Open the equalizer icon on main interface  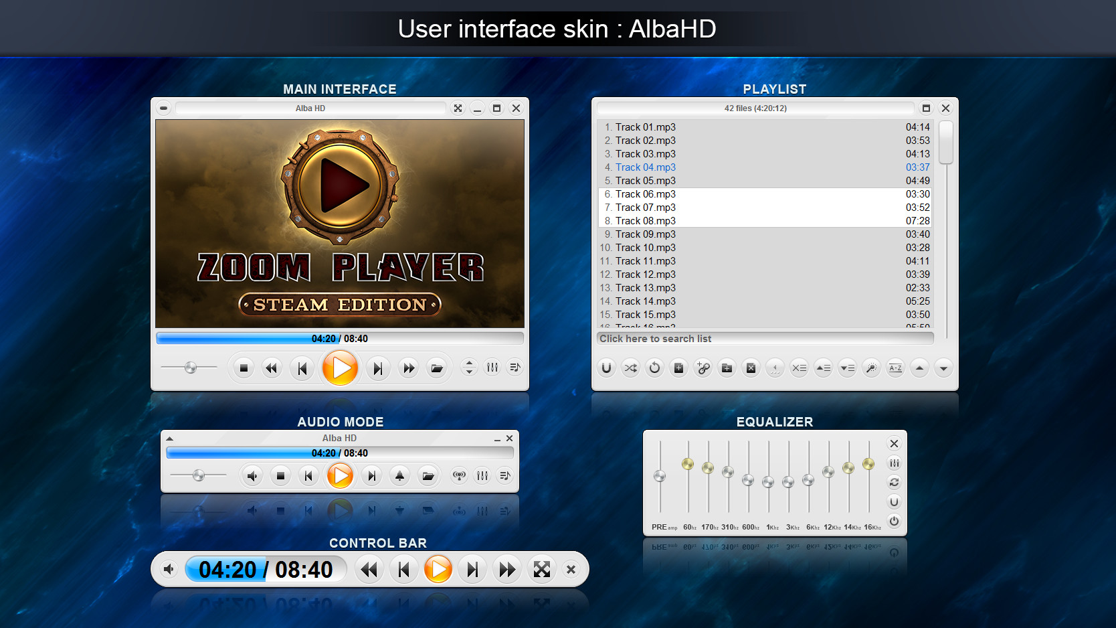[492, 368]
